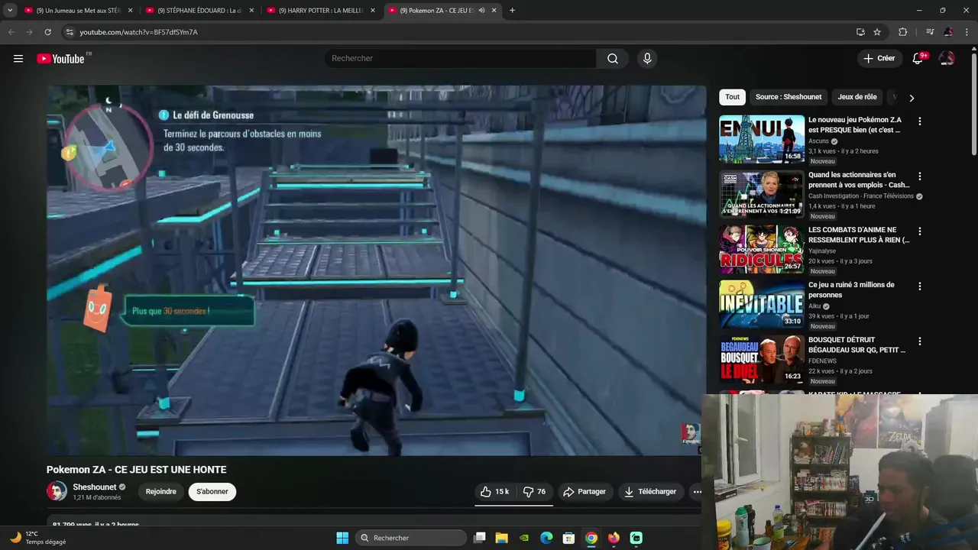
Task: Open Task View on the taskbar
Action: point(479,538)
